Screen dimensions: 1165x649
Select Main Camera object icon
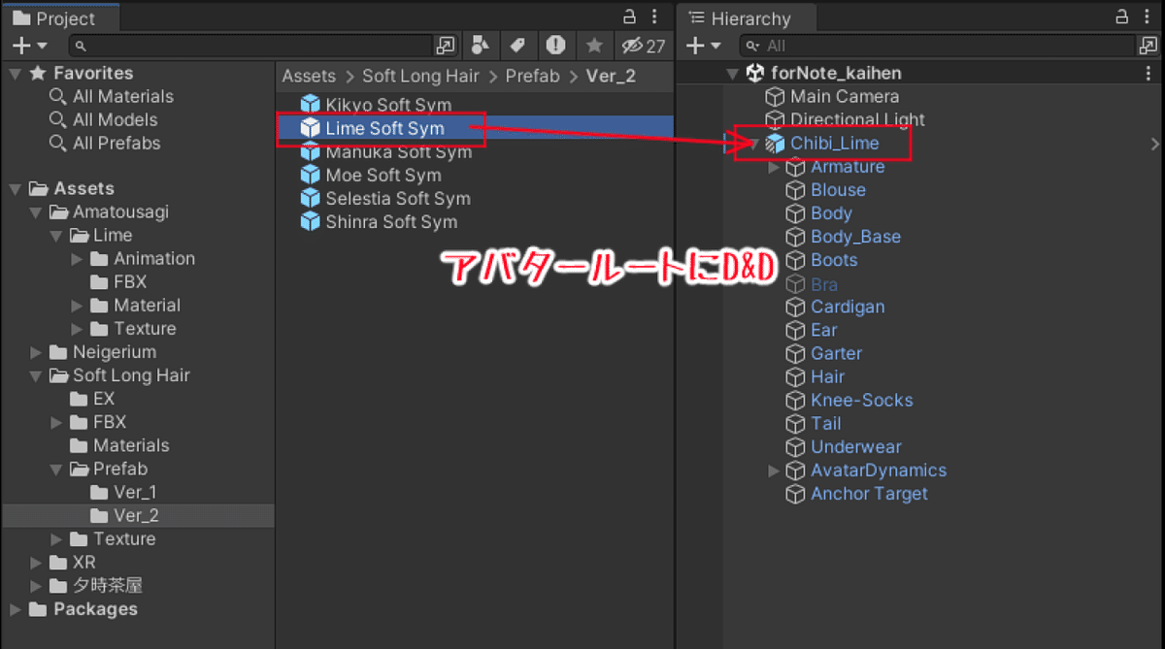(775, 97)
